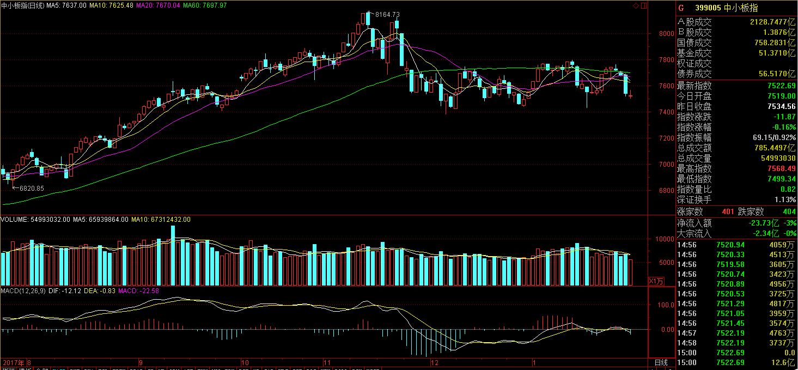Click the 今日开盘 value 7519.00
Image resolution: width=798 pixels, height=370 pixels.
[x=781, y=96]
